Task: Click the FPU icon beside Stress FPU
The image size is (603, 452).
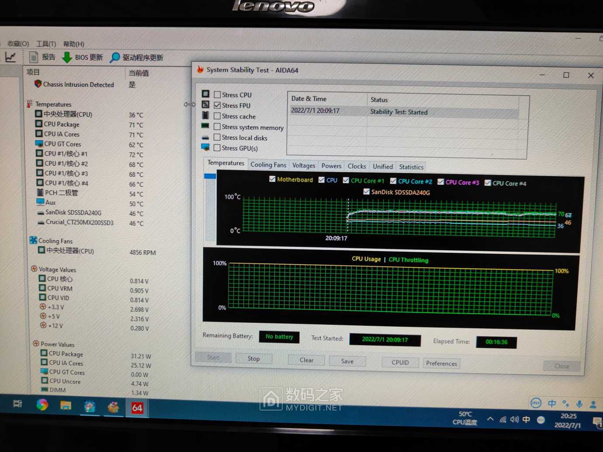Action: click(x=206, y=105)
